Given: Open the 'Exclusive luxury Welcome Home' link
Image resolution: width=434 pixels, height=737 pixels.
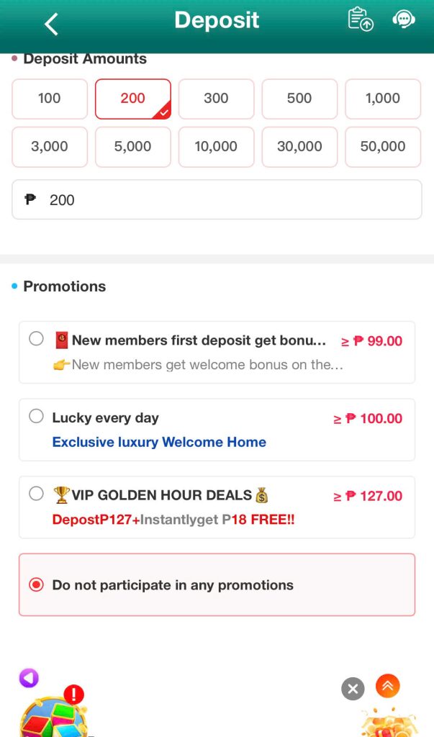Looking at the screenshot, I should coord(159,442).
